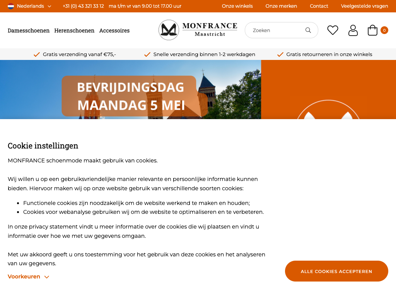Image resolution: width=396 pixels, height=297 pixels.
Task: Click Gratis retourneren in onze winkels text
Action: click(x=329, y=54)
